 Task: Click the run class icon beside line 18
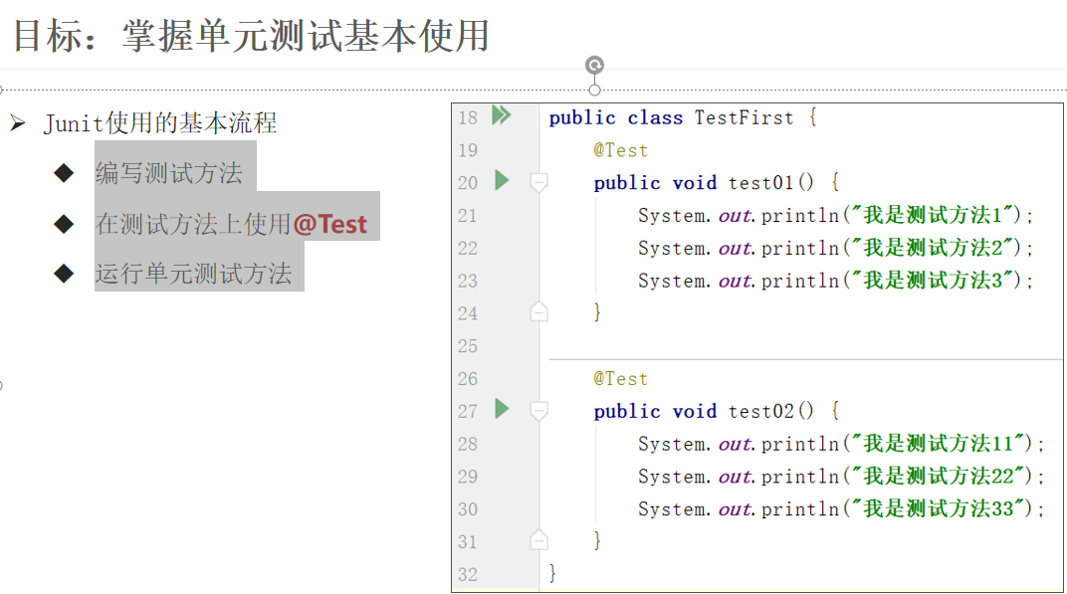[x=502, y=115]
